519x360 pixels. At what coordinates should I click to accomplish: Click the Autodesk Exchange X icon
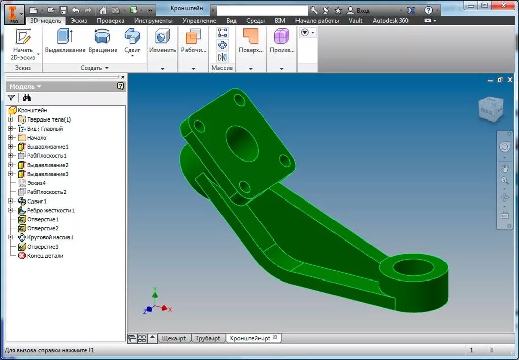pyautogui.click(x=411, y=10)
